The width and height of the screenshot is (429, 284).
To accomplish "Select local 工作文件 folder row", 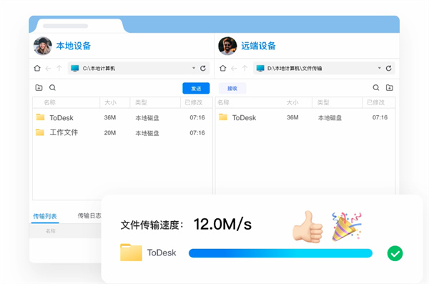I will pyautogui.click(x=122, y=132).
